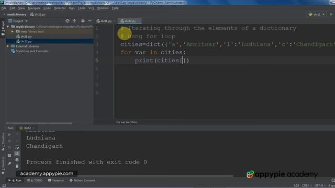The image size is (335, 188).
Task: Open the Run menu in menu bar
Action: (x=72, y=8)
